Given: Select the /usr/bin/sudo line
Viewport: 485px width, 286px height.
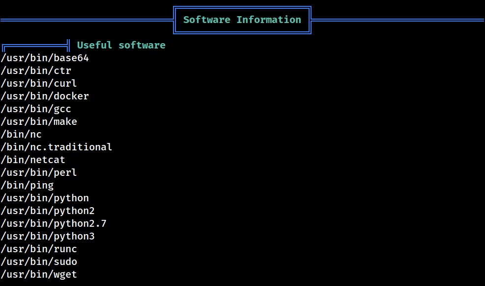Looking at the screenshot, I should pos(39,262).
